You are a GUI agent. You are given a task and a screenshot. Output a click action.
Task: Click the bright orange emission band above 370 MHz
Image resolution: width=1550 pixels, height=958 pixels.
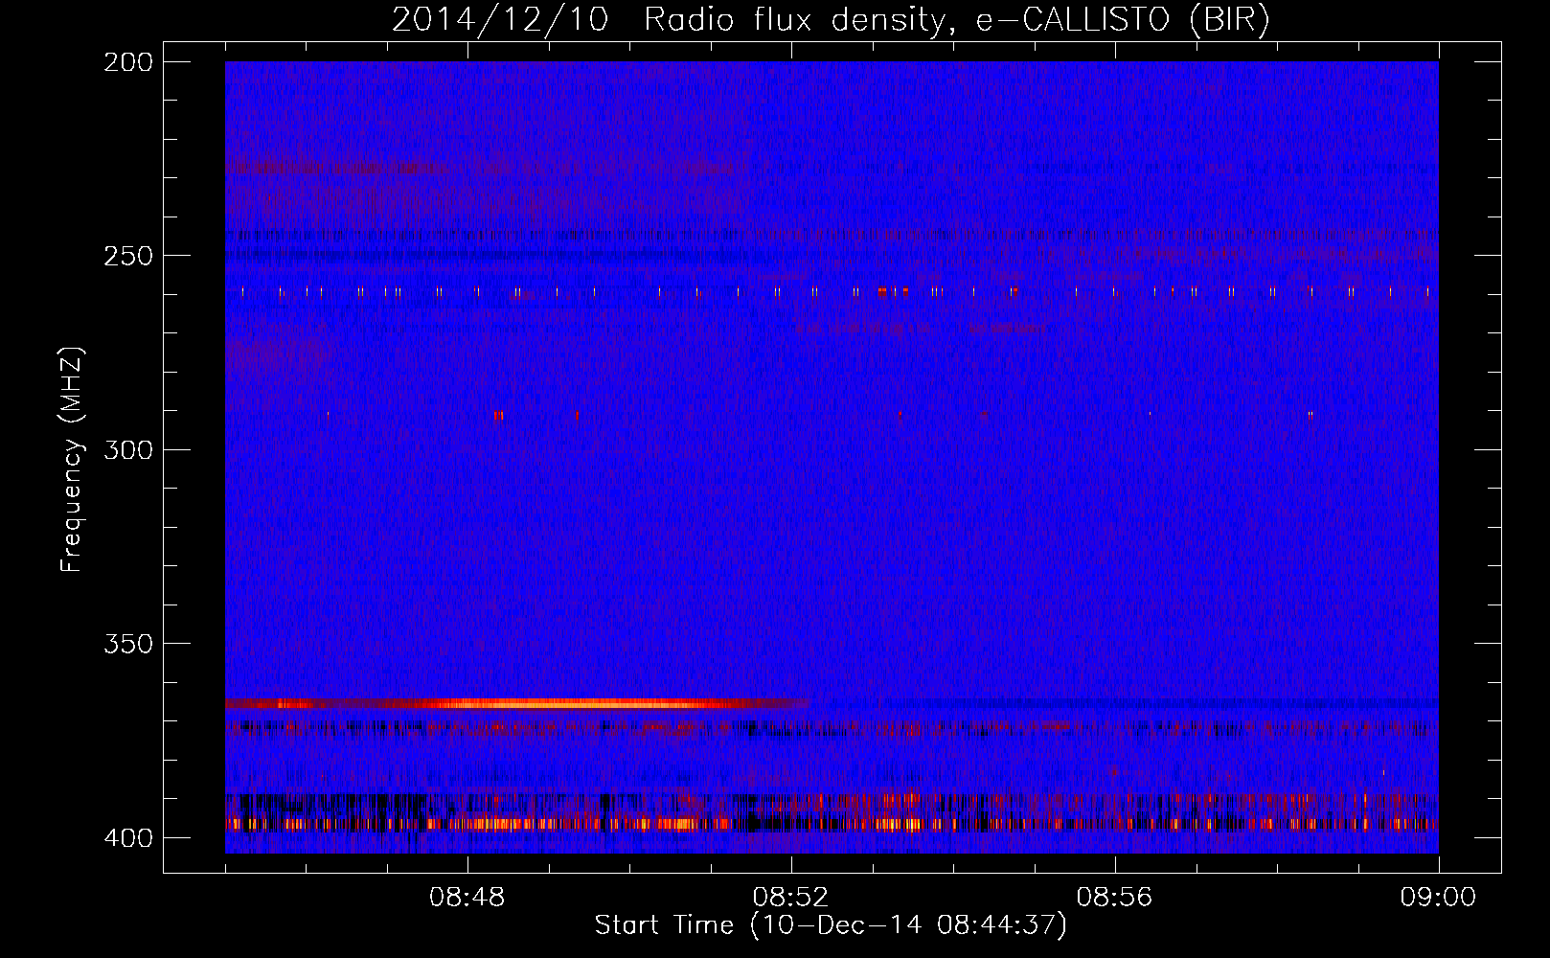click(x=517, y=704)
